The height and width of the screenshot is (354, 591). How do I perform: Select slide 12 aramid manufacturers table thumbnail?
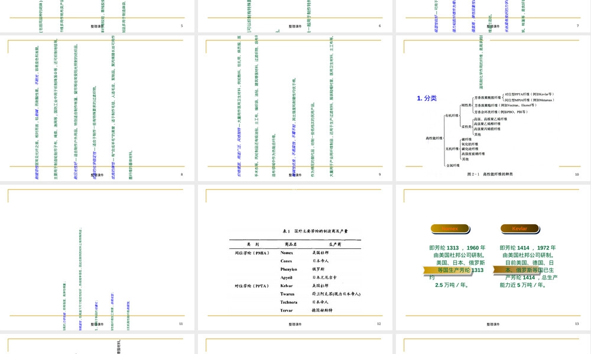click(295, 257)
